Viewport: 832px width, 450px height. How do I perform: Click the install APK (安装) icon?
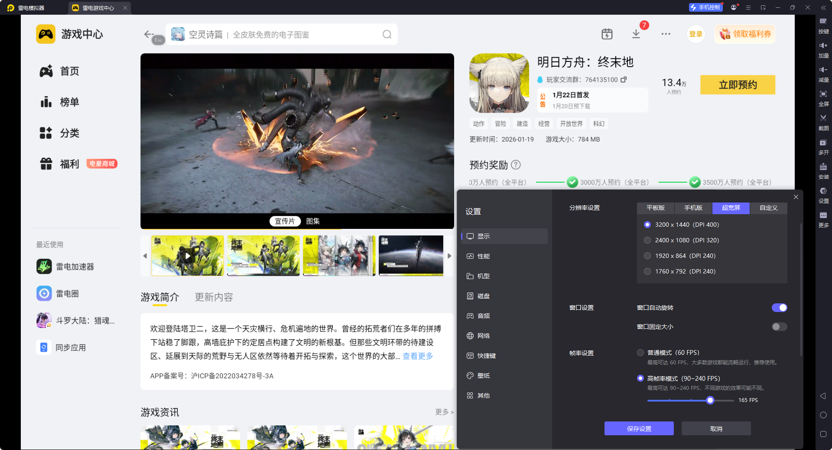tap(823, 170)
